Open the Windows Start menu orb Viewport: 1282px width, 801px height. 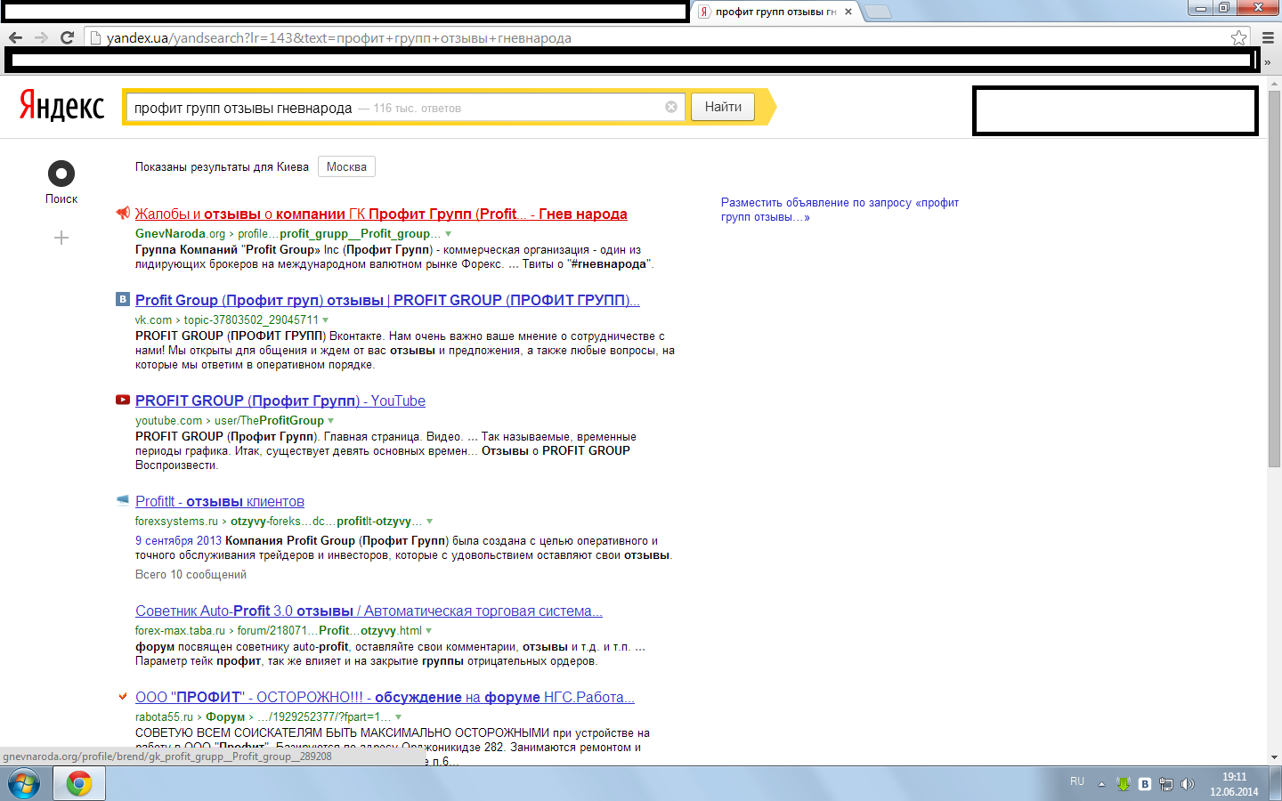[x=24, y=784]
